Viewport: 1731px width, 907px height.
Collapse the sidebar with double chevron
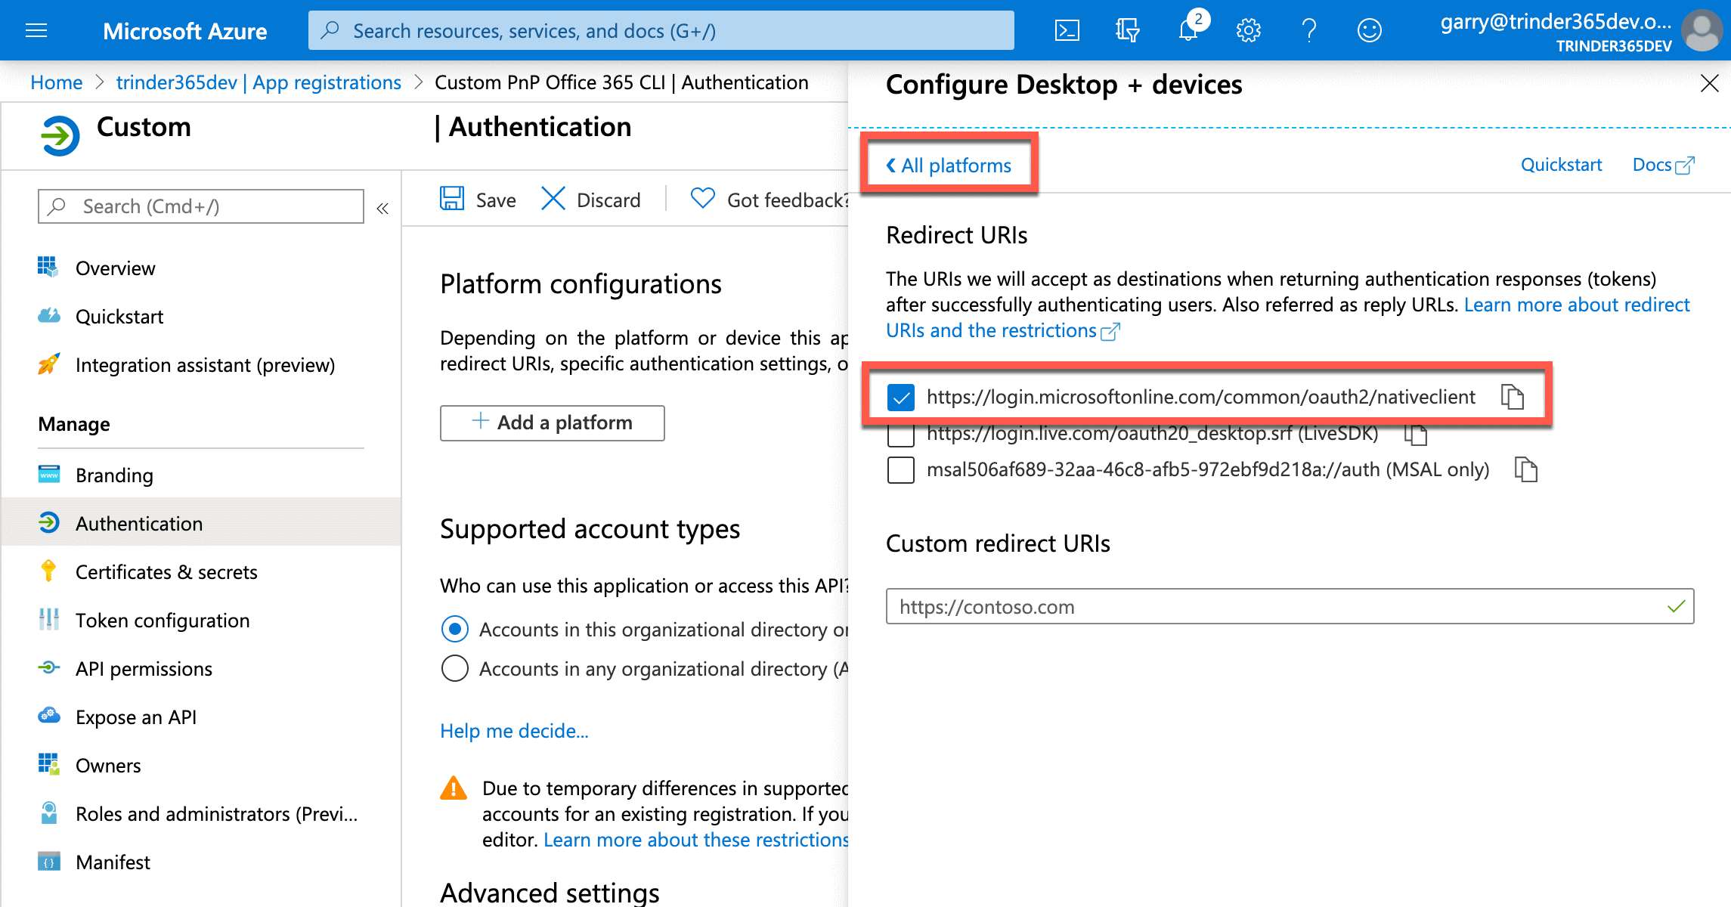tap(382, 208)
